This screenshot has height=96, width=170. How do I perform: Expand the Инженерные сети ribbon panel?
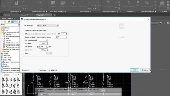click(46, 11)
